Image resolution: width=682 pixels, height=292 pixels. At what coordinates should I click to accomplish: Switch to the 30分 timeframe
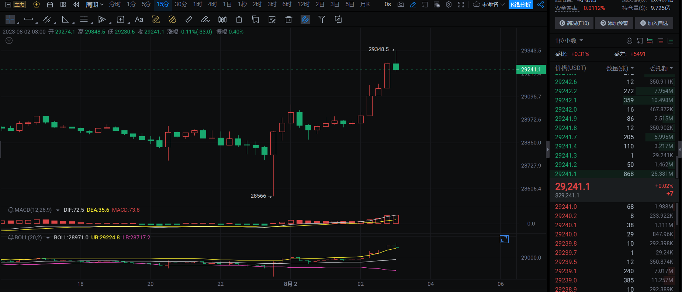pos(181,4)
